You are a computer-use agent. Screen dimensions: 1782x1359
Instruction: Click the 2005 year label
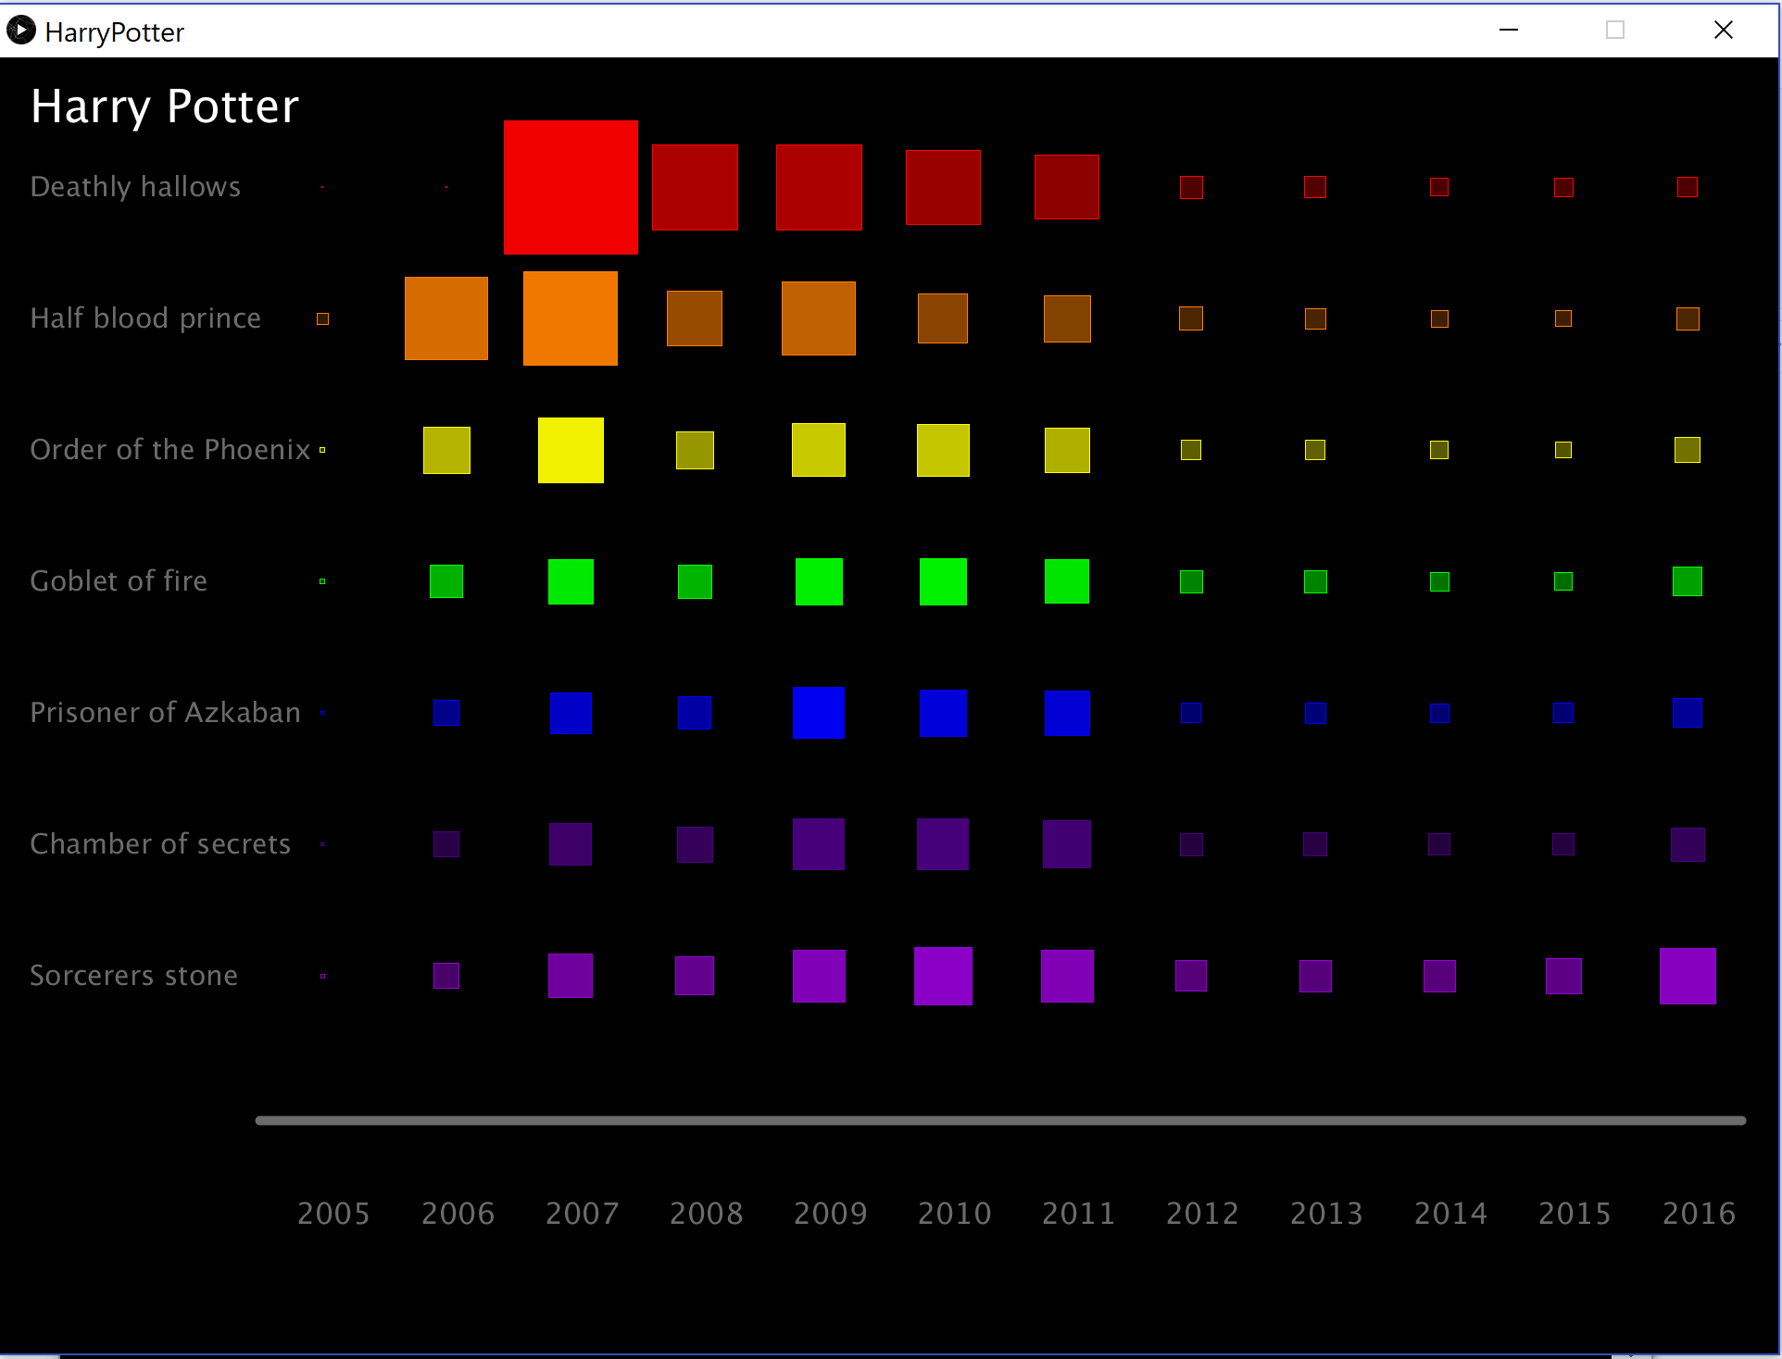(x=333, y=1214)
